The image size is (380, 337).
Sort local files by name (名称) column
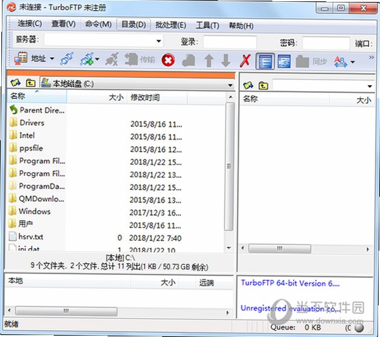[x=37, y=96]
